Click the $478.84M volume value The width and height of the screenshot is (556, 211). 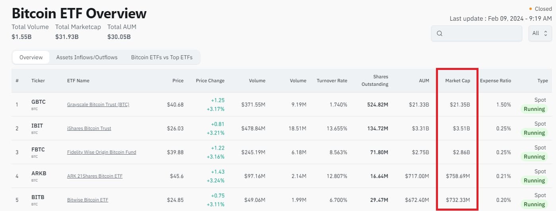coord(253,128)
